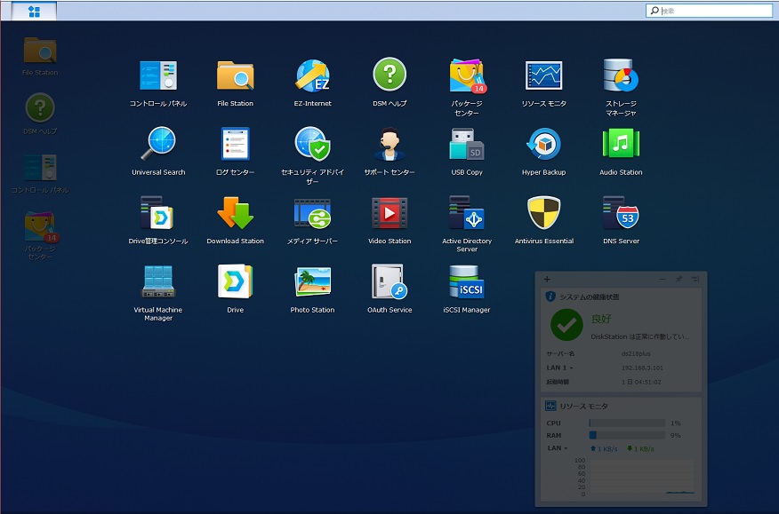Click the CPU usage bar
This screenshot has width=779, height=514.
click(627, 423)
